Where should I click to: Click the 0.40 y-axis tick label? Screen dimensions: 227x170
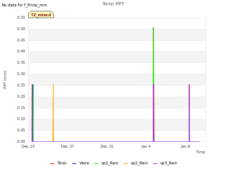pos(21,51)
